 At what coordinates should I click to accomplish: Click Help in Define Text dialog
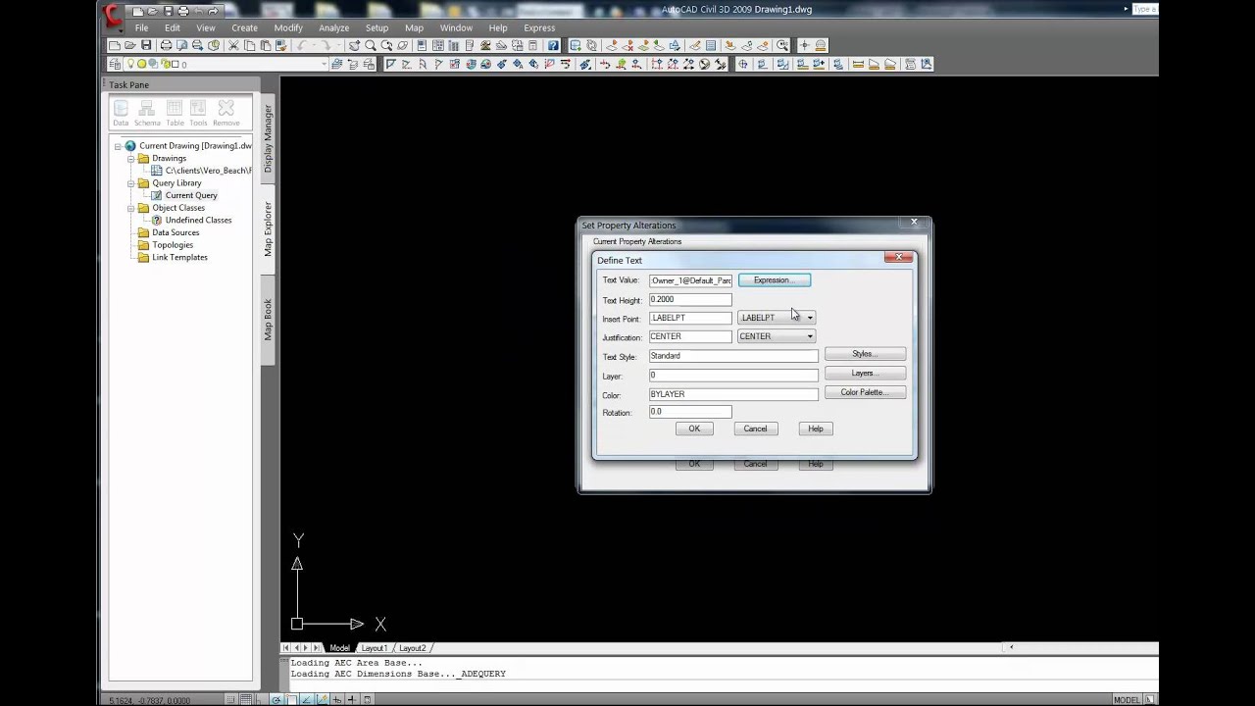tap(816, 429)
